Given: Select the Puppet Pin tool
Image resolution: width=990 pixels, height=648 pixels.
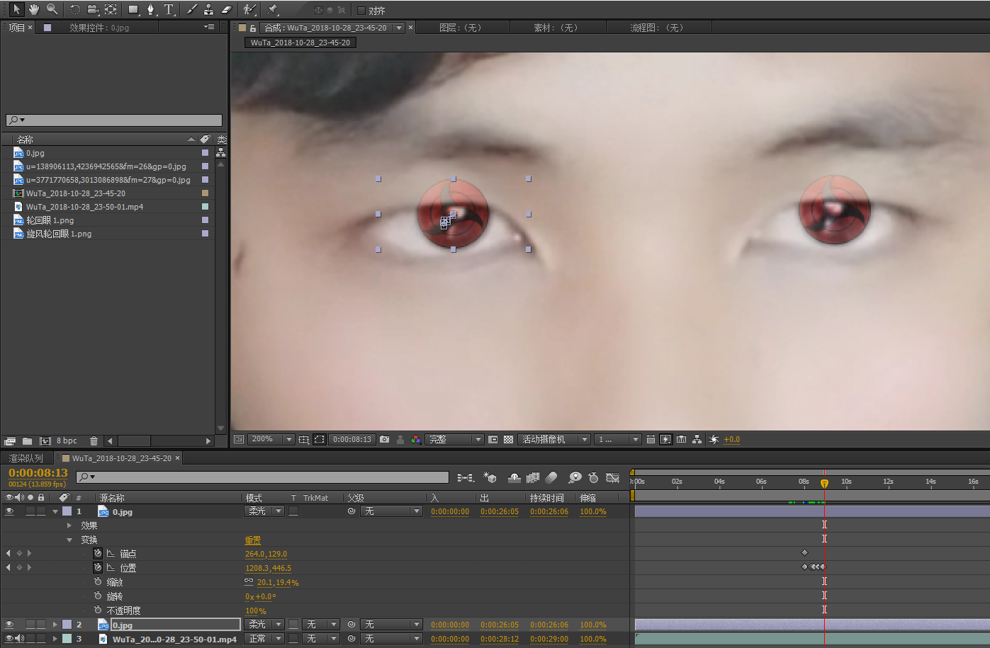Looking at the screenshot, I should [273, 9].
